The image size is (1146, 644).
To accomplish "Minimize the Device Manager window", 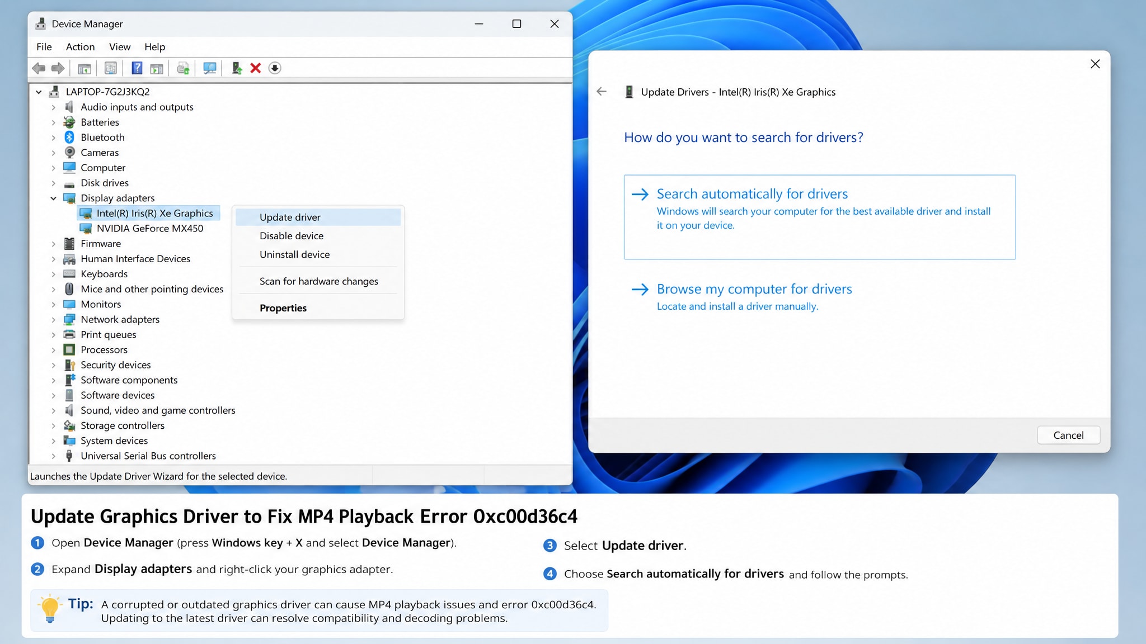I will pyautogui.click(x=479, y=23).
